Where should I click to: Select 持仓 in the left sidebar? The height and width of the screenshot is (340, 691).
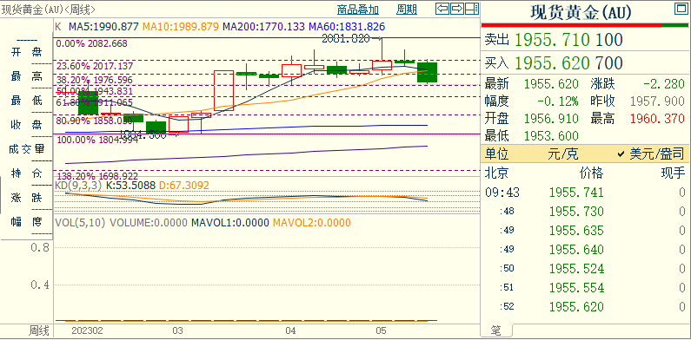[x=26, y=173]
